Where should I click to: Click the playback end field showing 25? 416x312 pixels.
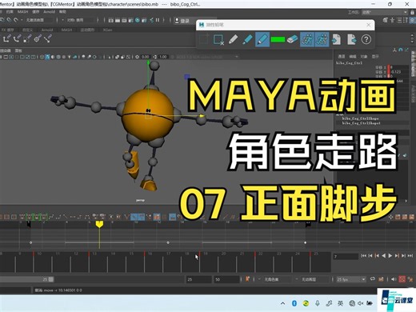198,279
